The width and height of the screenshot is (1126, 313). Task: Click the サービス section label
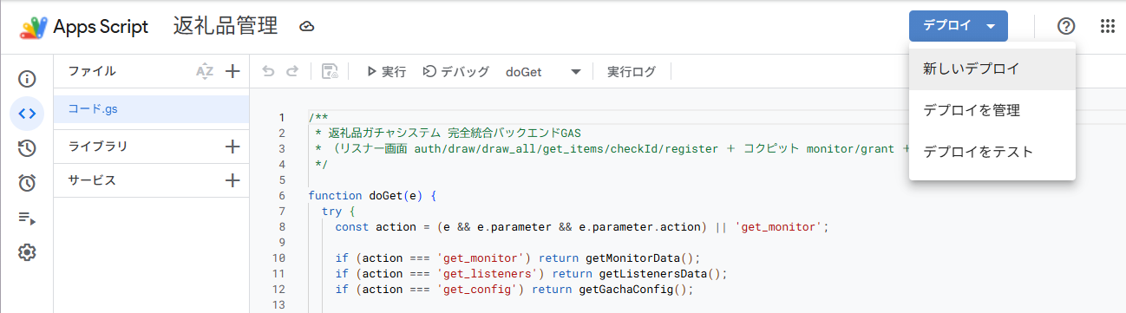[92, 180]
